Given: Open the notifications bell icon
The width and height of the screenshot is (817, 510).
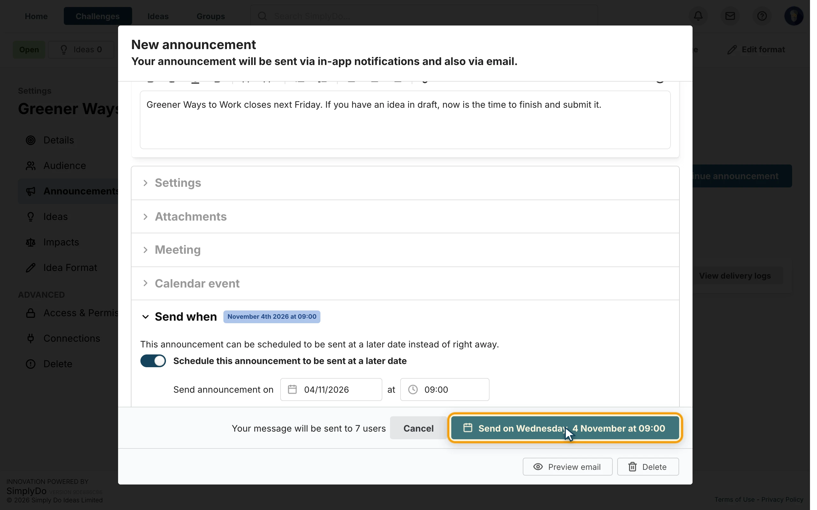Looking at the screenshot, I should point(698,16).
